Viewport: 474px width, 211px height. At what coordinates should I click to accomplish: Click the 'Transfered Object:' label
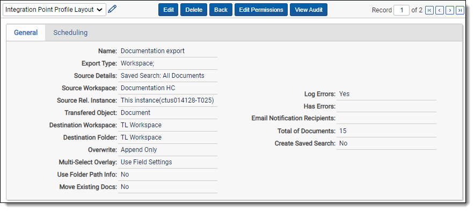[91, 113]
